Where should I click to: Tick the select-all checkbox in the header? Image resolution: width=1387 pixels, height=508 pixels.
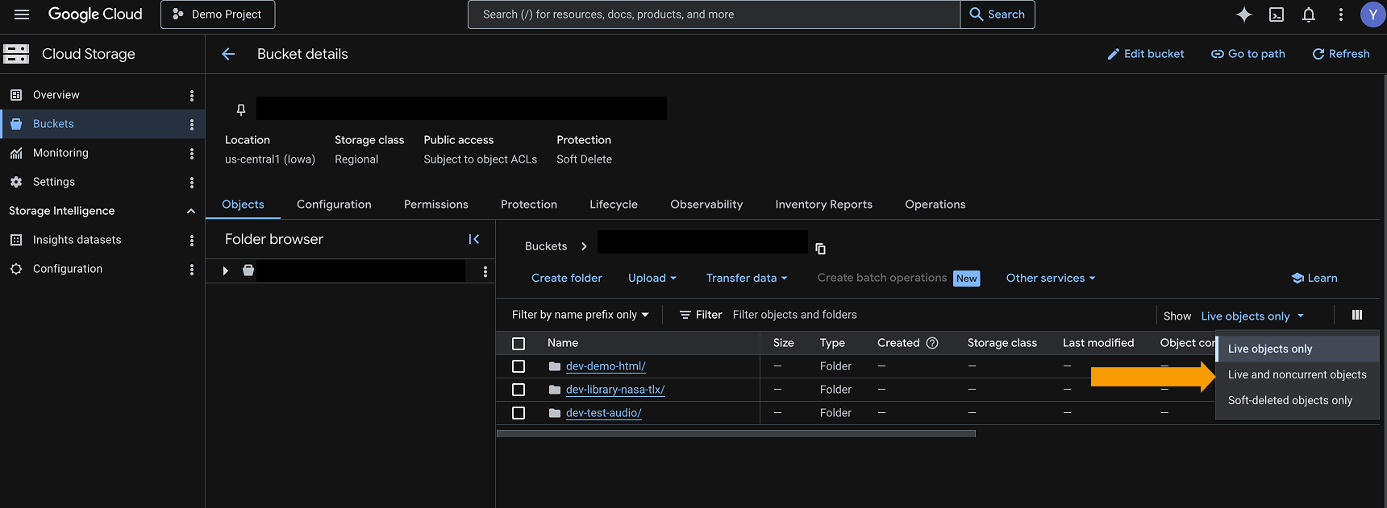[x=519, y=343]
